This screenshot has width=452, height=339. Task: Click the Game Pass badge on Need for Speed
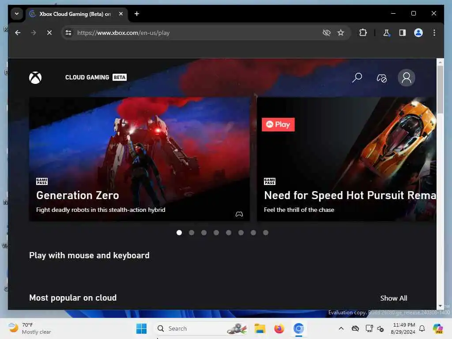pyautogui.click(x=270, y=181)
